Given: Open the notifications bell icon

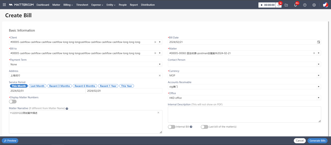Looking at the screenshot, I should 295,5.
